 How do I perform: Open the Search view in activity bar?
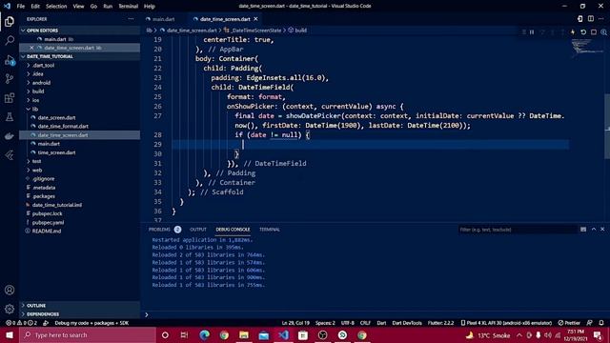tap(10, 40)
